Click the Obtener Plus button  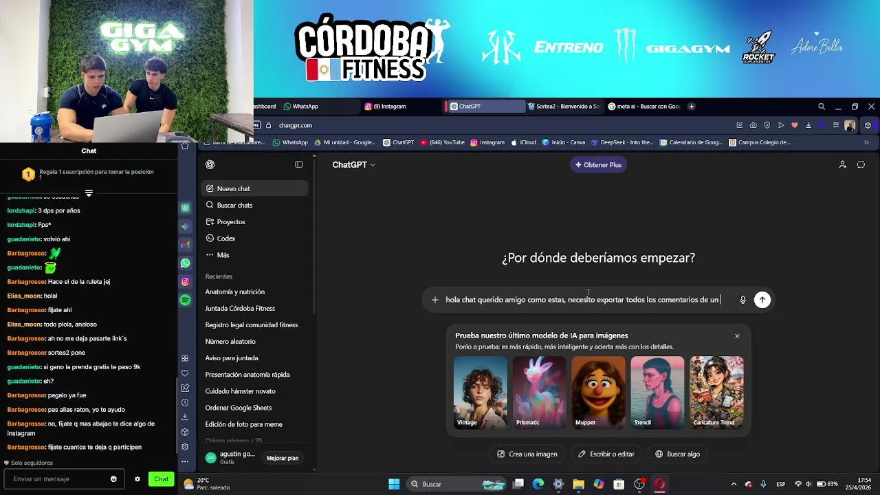tap(598, 164)
